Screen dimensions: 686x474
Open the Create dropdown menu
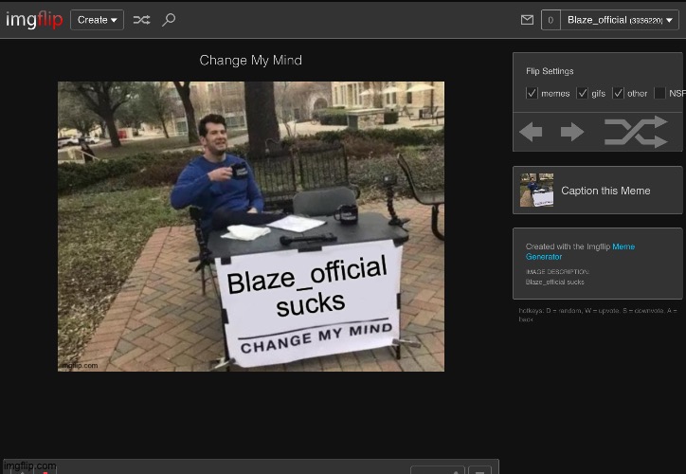coord(97,20)
